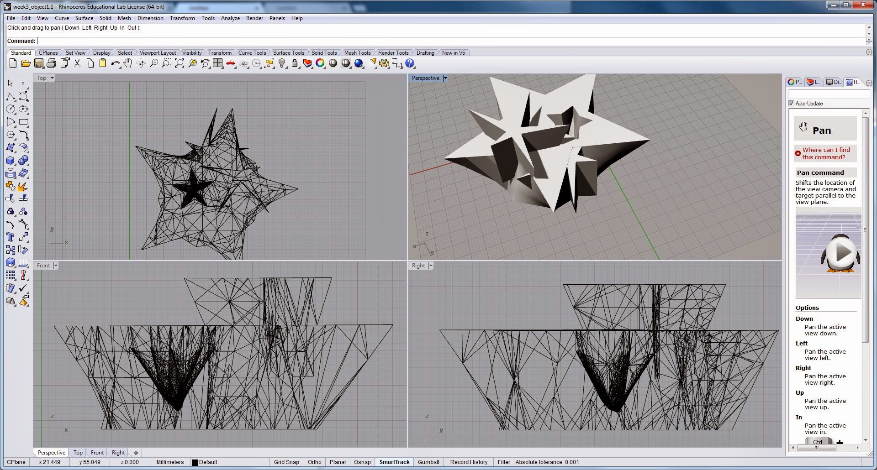Open the Surface menu
877x470 pixels.
[84, 18]
